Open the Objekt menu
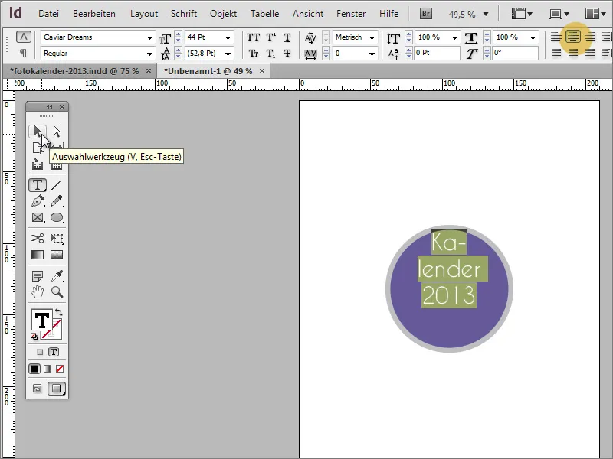The image size is (613, 459). 223,14
